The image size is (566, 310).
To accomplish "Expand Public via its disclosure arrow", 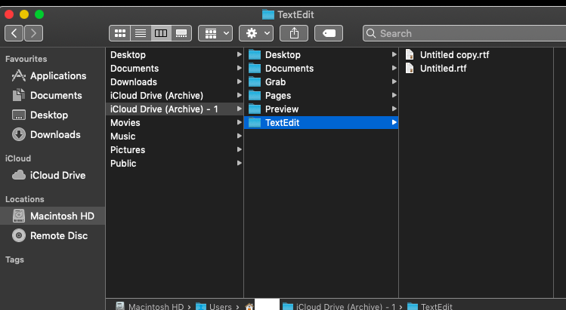I will click(x=239, y=163).
